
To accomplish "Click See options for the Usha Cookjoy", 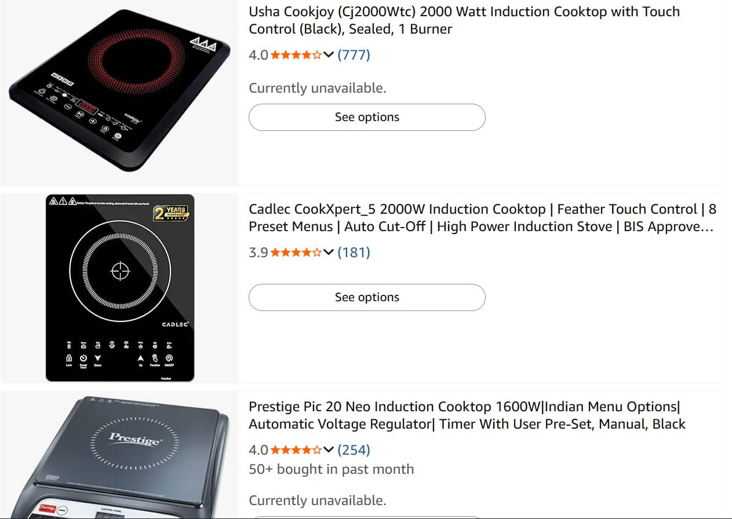I will [367, 117].
